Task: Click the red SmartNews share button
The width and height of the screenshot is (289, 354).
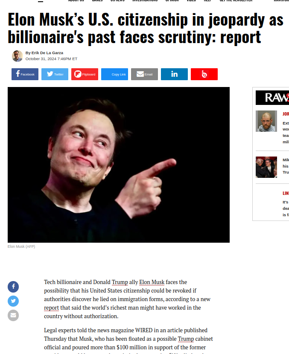Action: 204,74
